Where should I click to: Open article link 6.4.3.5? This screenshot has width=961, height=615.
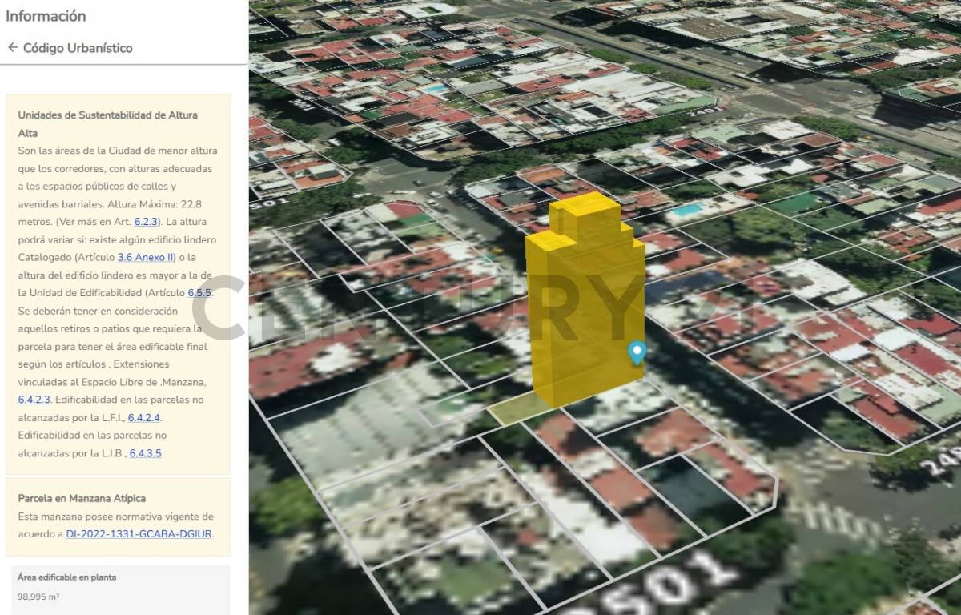(x=145, y=453)
